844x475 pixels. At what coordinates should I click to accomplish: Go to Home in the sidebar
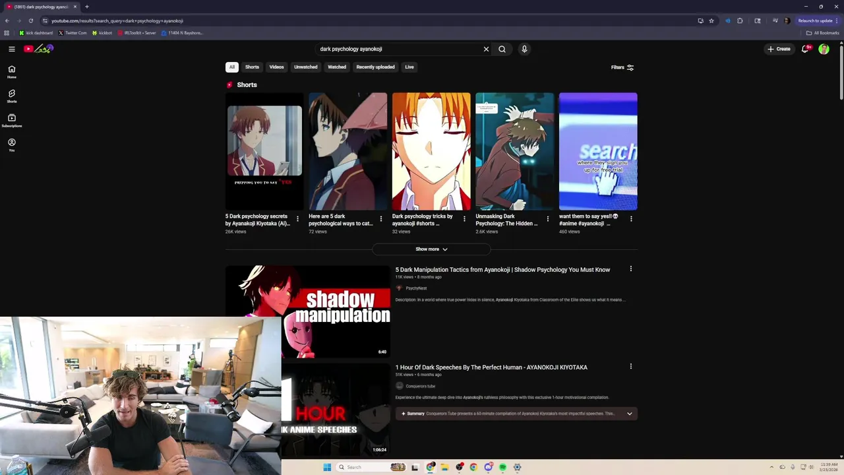(12, 72)
